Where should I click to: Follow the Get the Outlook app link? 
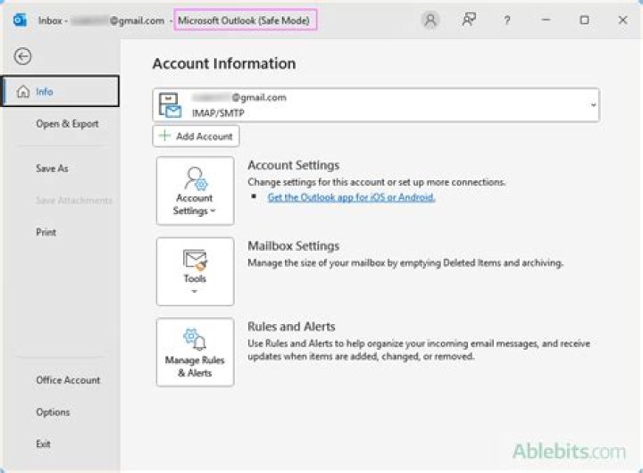[x=351, y=197]
